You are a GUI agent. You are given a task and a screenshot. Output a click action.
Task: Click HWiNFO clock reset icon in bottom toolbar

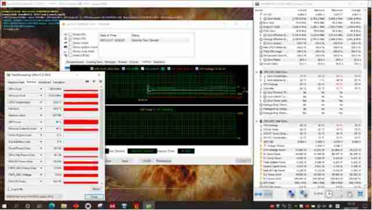point(328,194)
